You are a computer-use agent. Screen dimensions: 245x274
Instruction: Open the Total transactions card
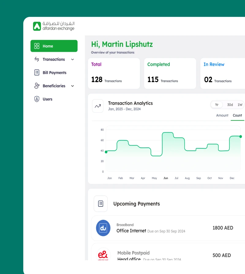114,74
